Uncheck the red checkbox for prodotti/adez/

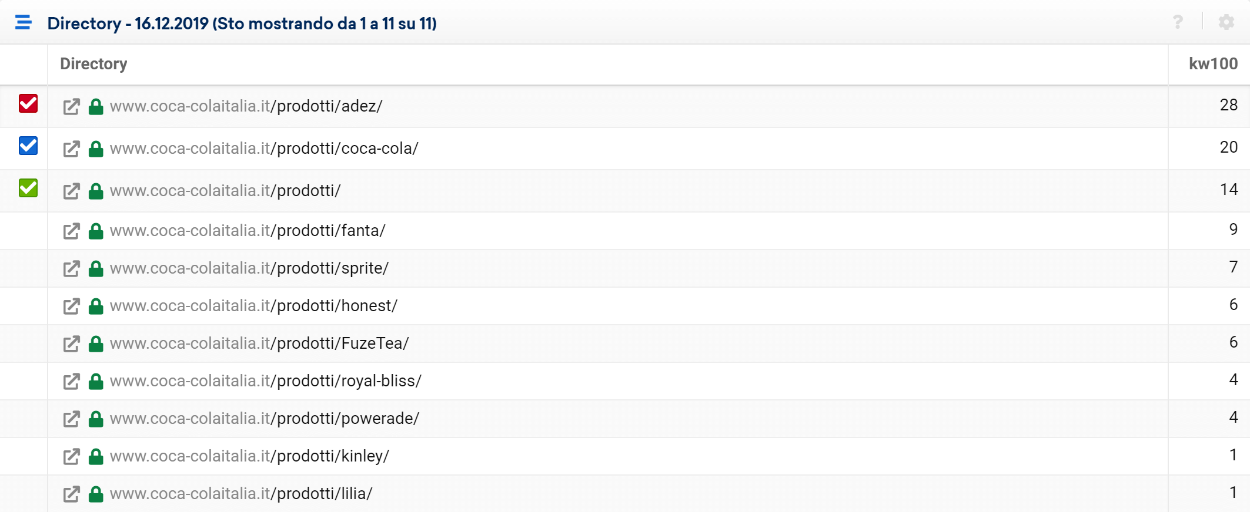28,103
